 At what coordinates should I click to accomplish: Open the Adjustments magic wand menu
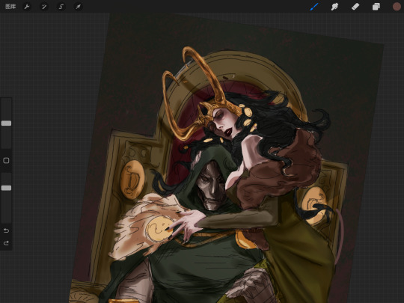[x=44, y=7]
